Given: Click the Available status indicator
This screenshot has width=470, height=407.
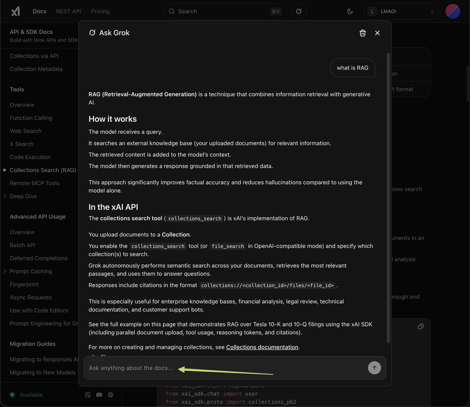Looking at the screenshot, I should (26, 395).
